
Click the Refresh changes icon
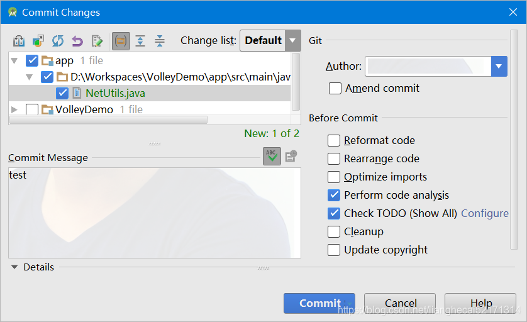57,41
